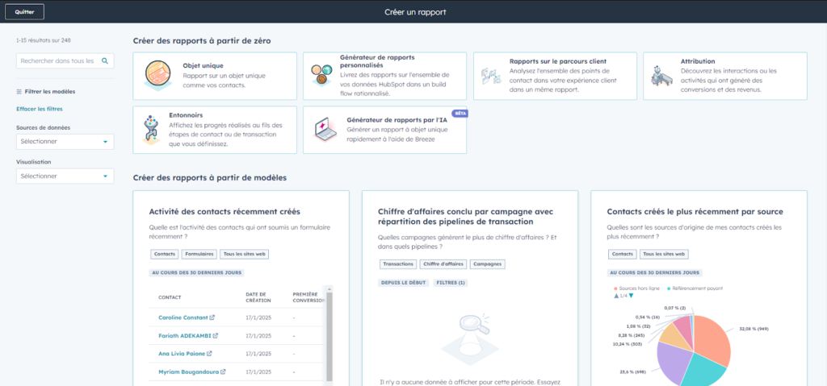
Task: Click the Entonnoirs funnel icon
Action: 151,130
